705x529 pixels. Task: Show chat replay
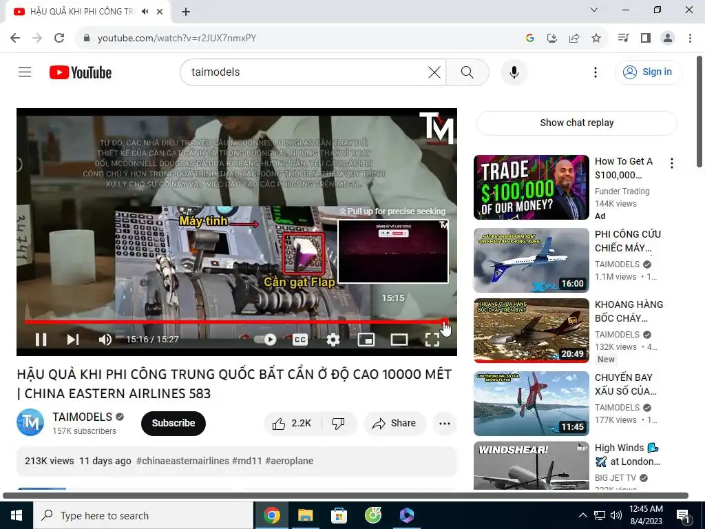coord(576,123)
